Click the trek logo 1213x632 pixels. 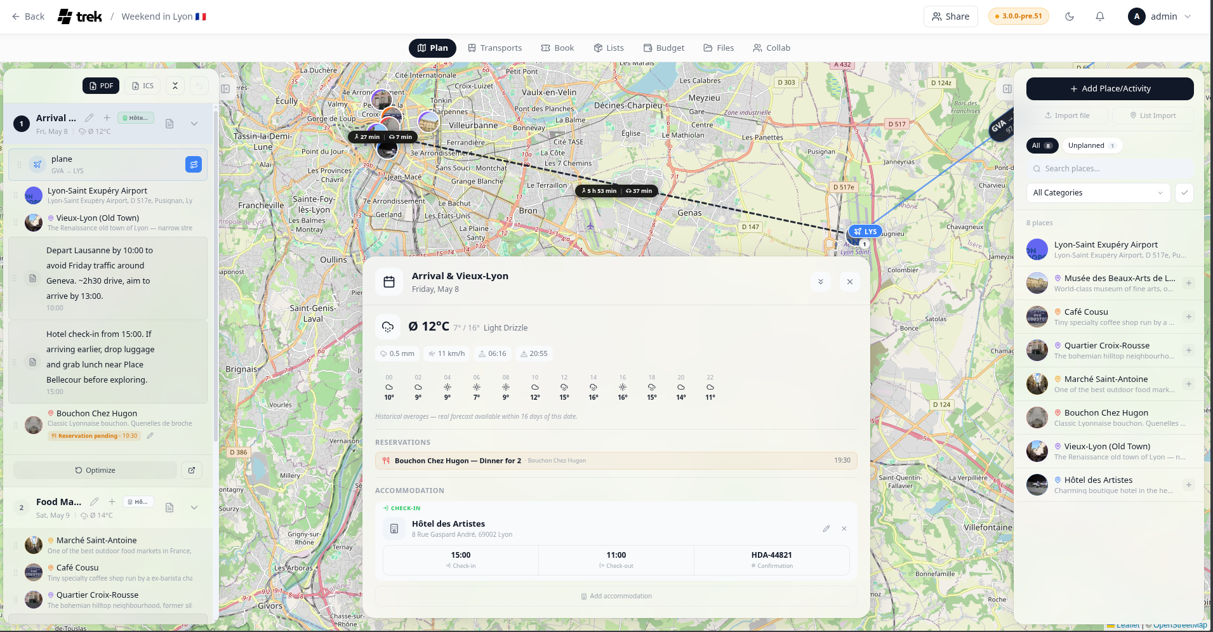coord(80,16)
